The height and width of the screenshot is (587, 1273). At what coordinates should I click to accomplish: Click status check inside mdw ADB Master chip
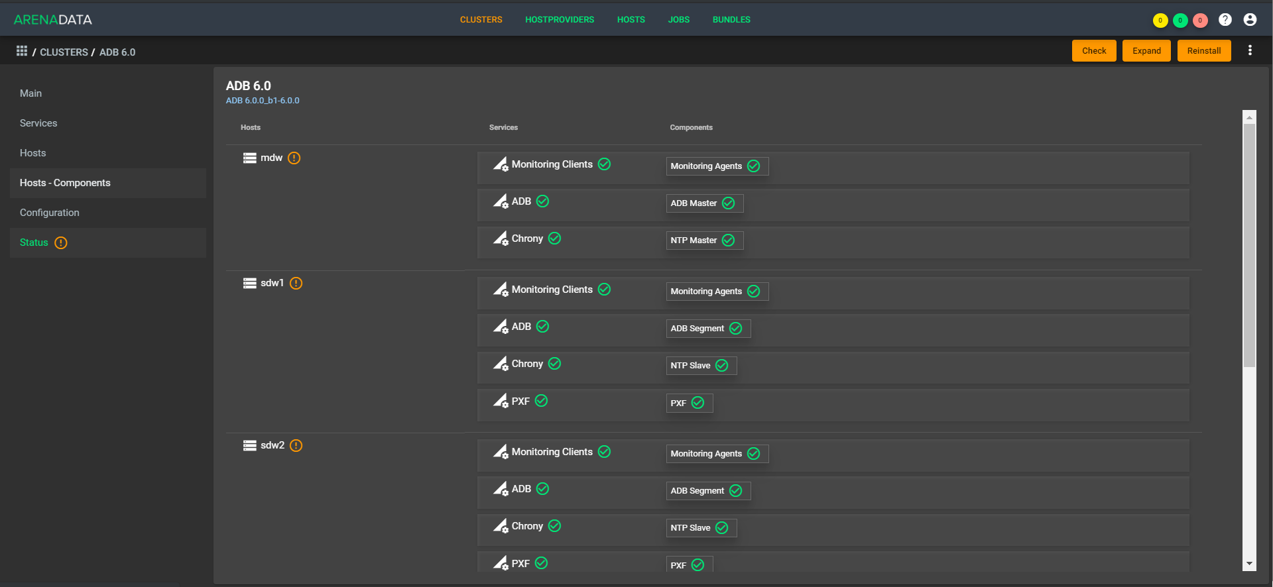pos(729,203)
